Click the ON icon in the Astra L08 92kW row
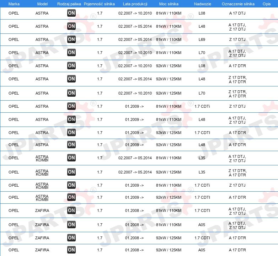Screen dimensions: 278x256 coord(71,66)
